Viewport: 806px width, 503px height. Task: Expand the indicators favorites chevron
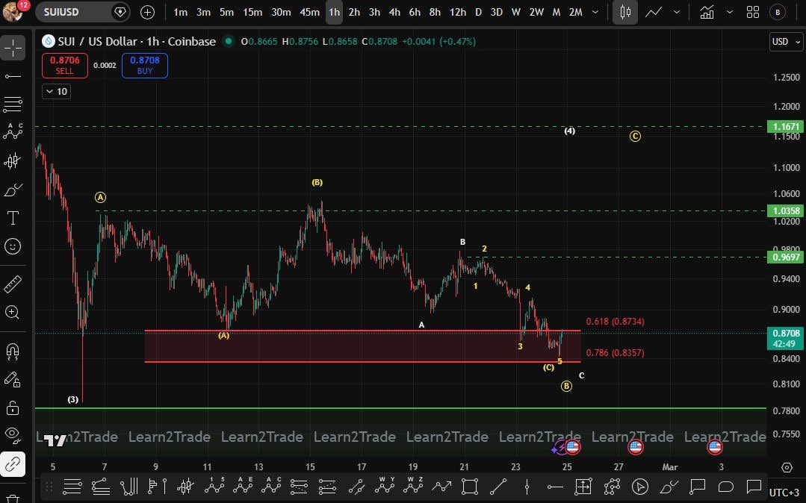click(729, 13)
